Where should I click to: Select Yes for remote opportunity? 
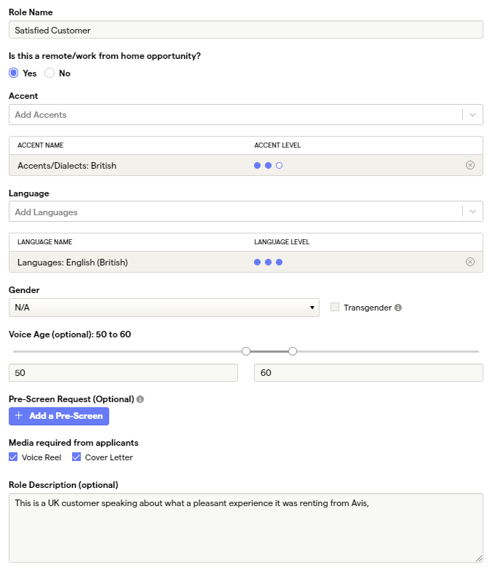(x=14, y=73)
